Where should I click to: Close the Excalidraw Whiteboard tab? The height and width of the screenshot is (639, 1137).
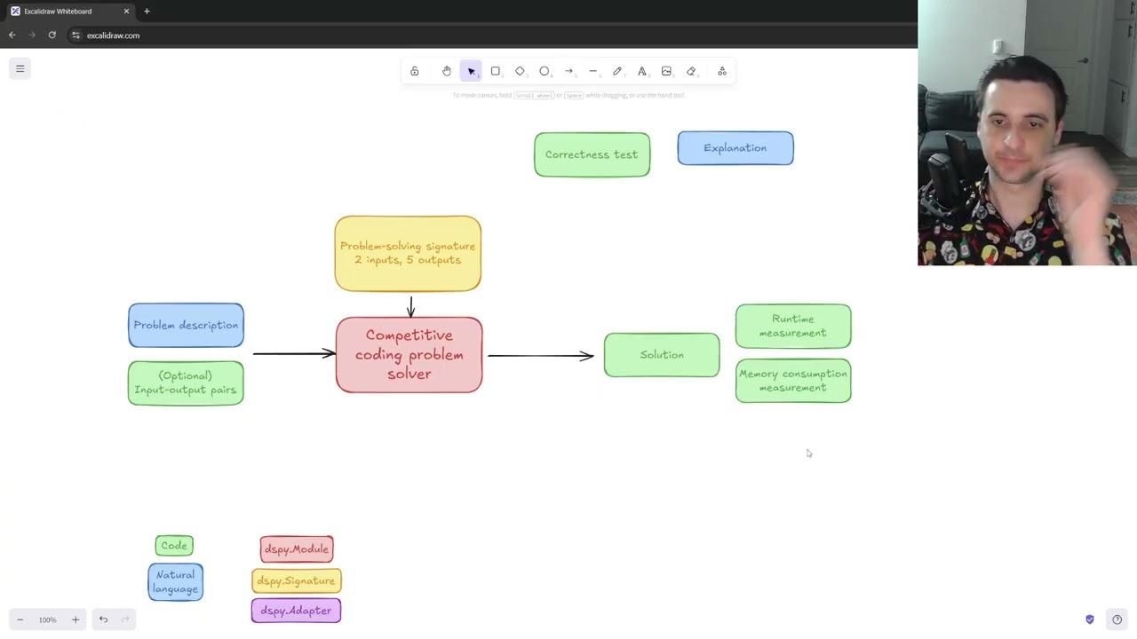click(126, 12)
